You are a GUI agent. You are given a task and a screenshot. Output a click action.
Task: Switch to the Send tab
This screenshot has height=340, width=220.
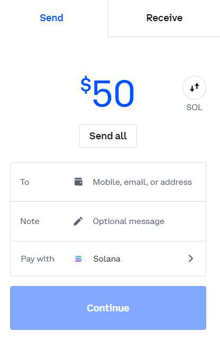click(51, 18)
